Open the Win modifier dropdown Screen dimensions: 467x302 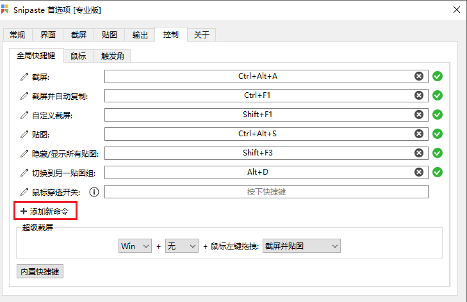pos(135,246)
